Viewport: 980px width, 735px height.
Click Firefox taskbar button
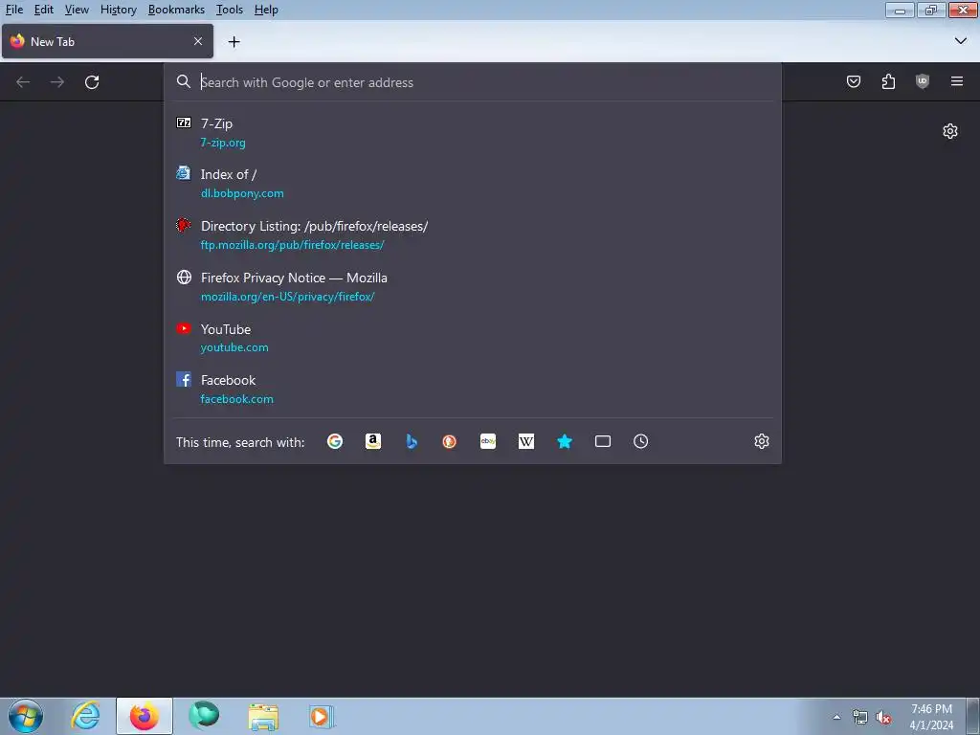pos(145,716)
